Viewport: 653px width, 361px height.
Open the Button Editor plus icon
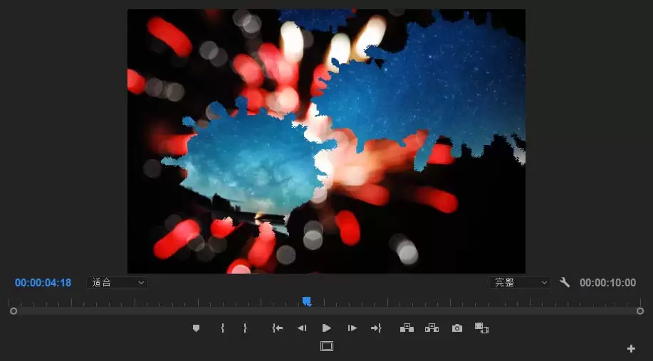[x=631, y=348]
